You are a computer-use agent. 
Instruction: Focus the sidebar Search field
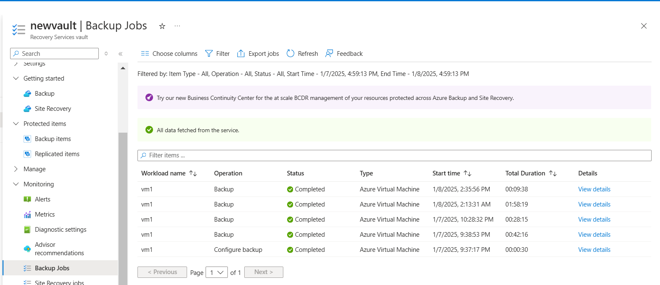[54, 53]
